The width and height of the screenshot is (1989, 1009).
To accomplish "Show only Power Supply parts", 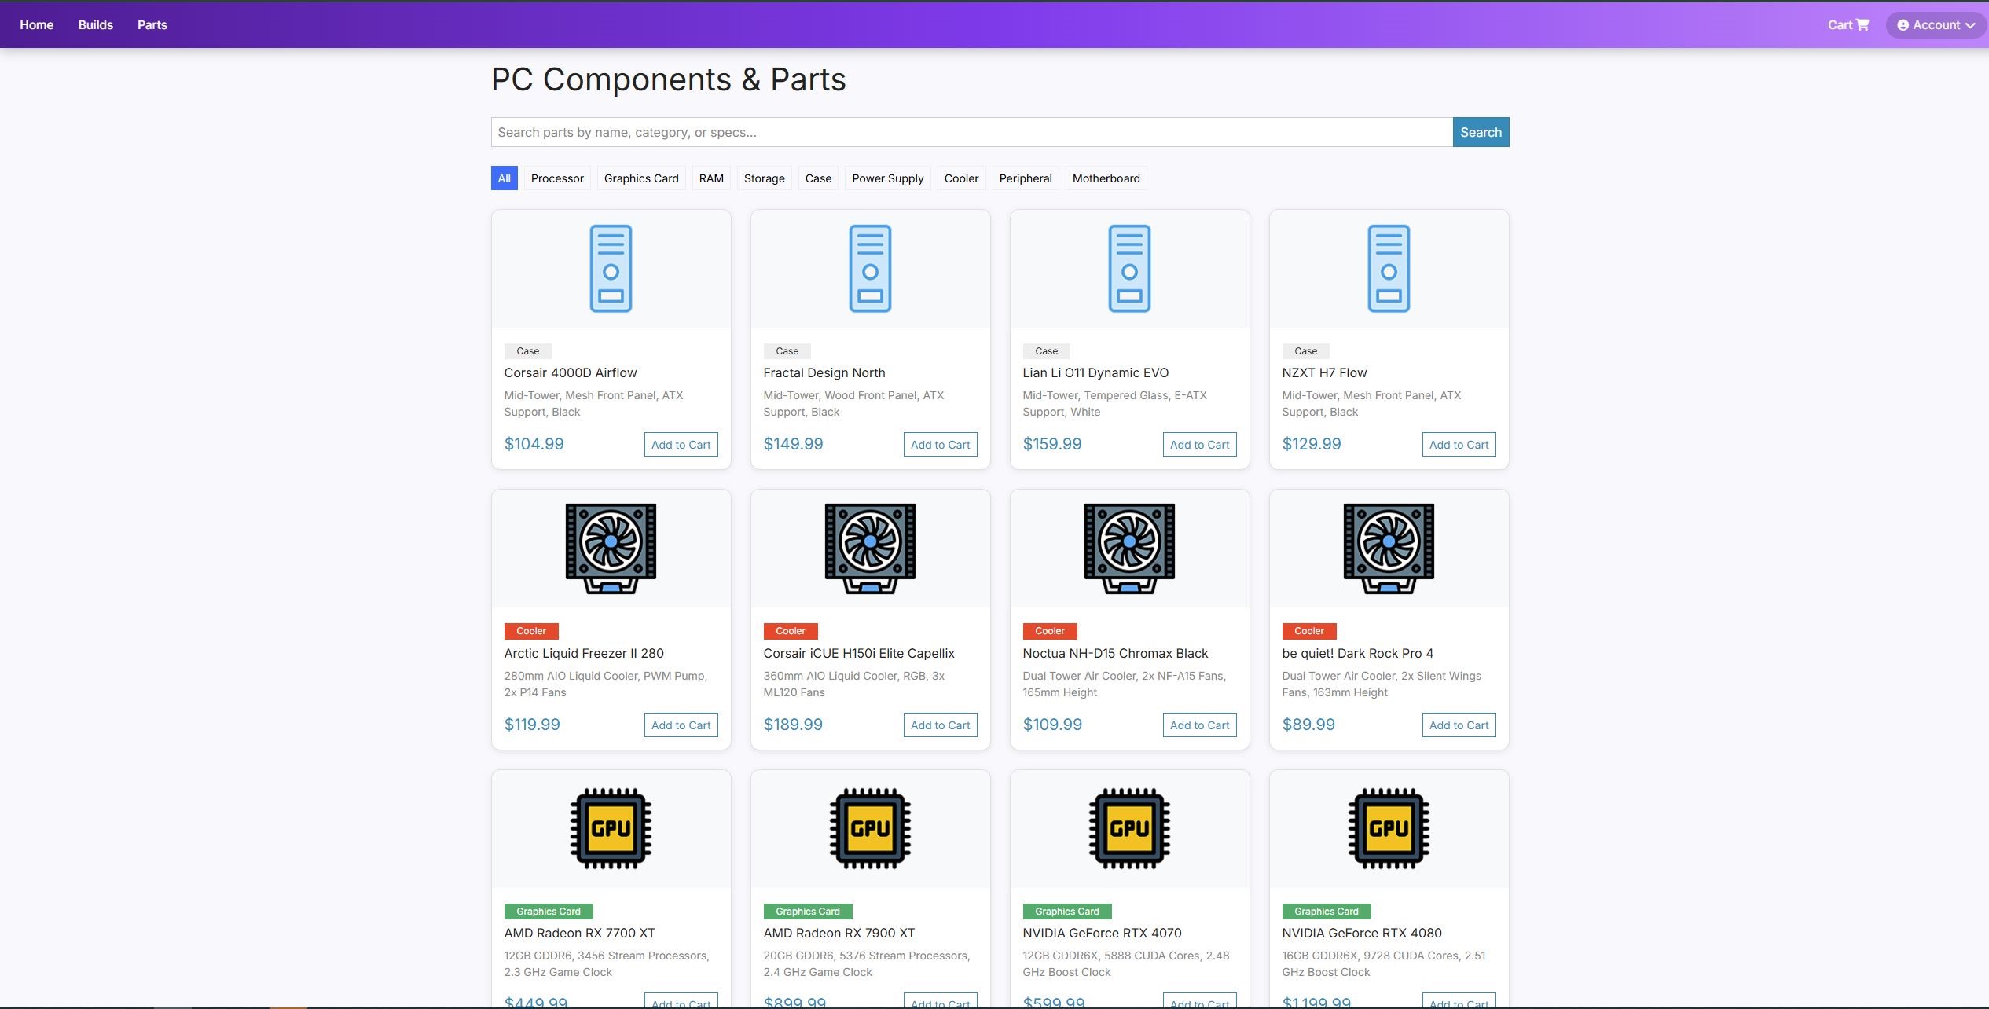I will pos(887,178).
